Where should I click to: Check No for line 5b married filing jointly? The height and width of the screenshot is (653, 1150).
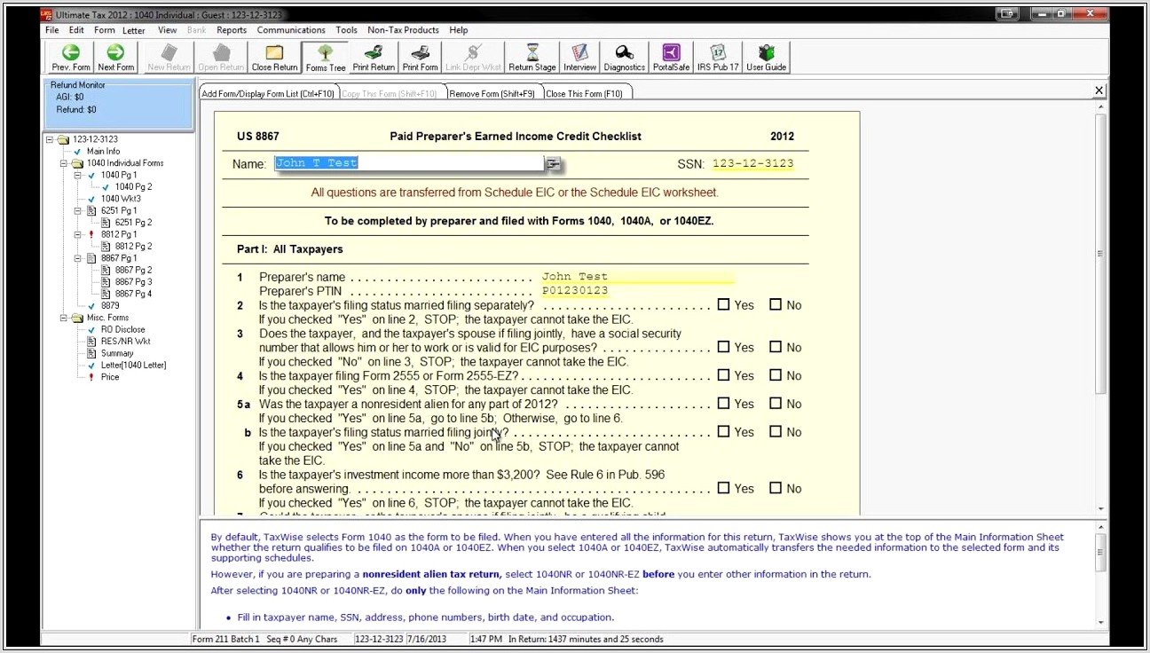click(x=776, y=431)
